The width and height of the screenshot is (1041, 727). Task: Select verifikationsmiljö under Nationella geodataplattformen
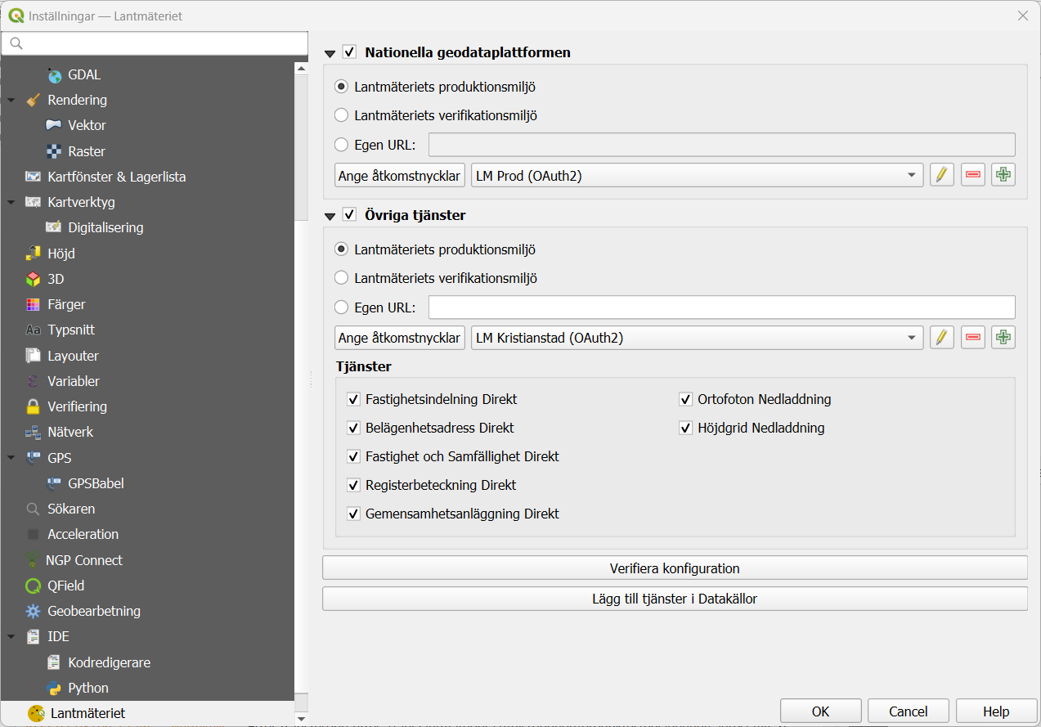[342, 115]
